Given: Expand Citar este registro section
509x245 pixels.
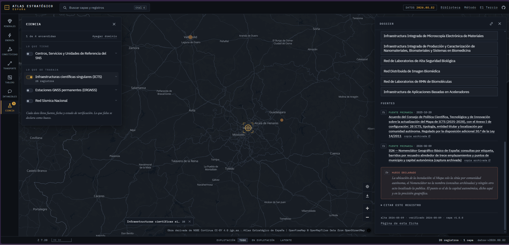Looking at the screenshot, I should pos(401,205).
